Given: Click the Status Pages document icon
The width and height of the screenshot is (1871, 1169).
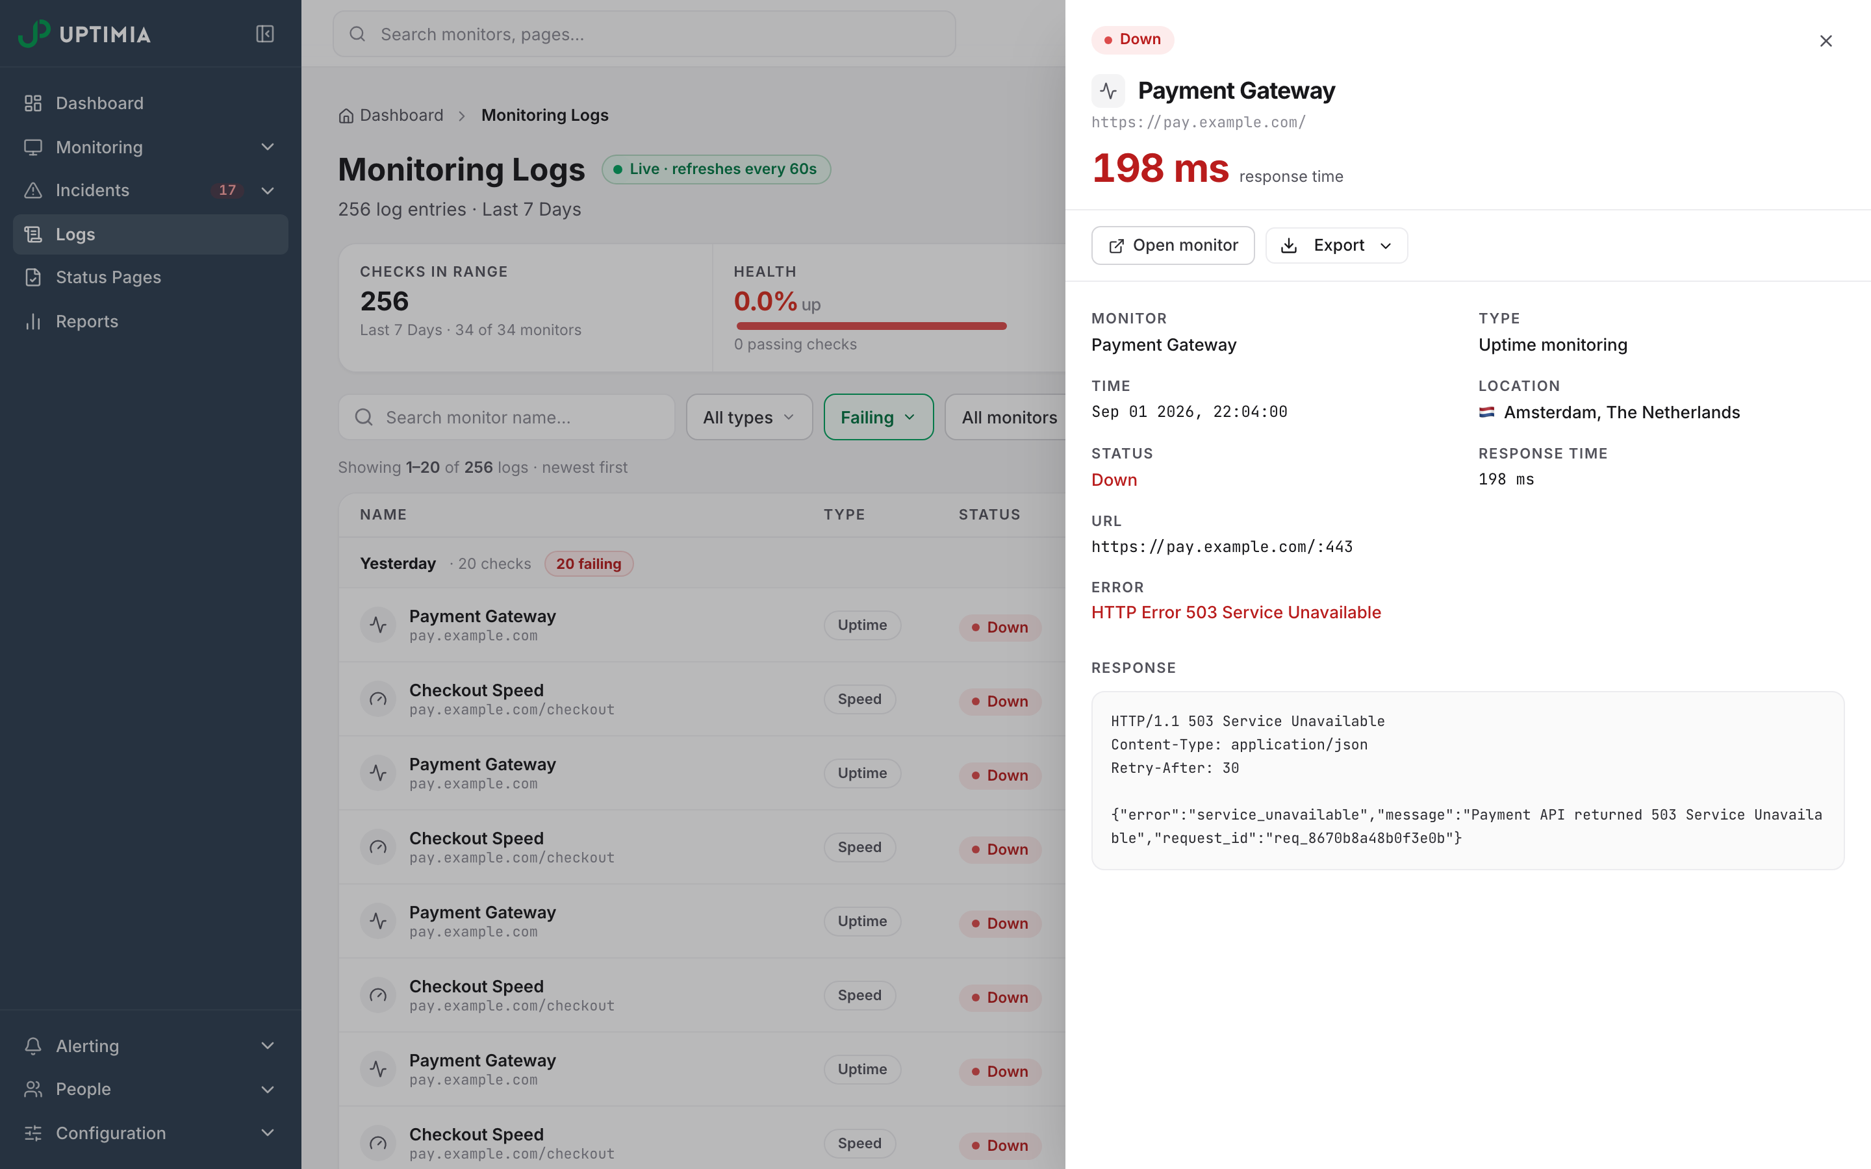Looking at the screenshot, I should click(x=33, y=277).
